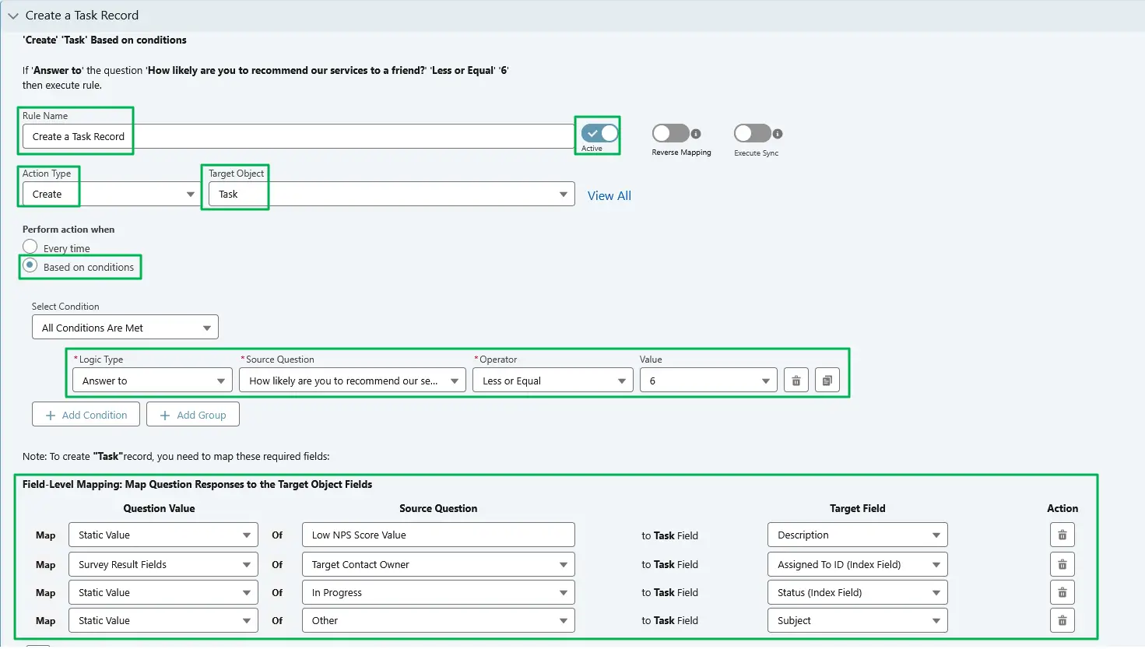Delete the Subject field mapping row
1145x649 pixels.
pyautogui.click(x=1062, y=620)
